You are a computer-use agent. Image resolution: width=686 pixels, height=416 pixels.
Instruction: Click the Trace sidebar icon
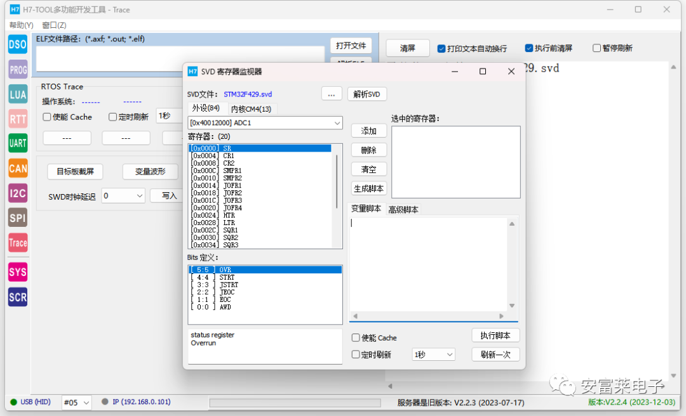18,243
